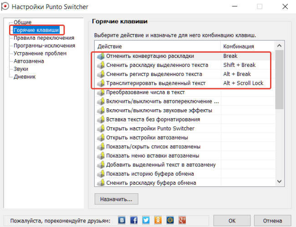Select 'Горячие клавиши' in the tree
The width and height of the screenshot is (296, 227).
click(36, 30)
